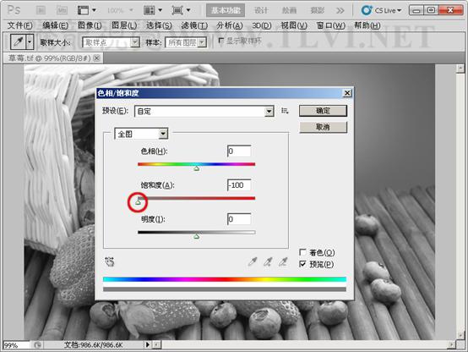
Task: Open the 视图(V) menu
Action: point(294,25)
